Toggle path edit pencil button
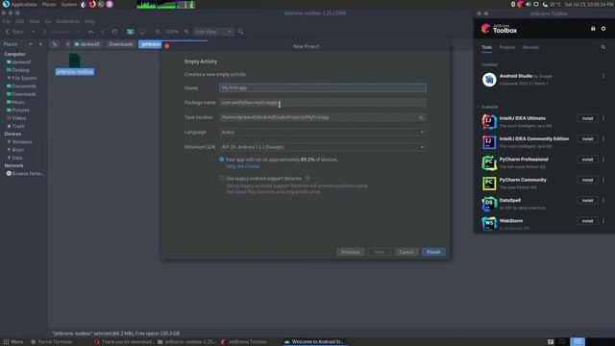 tap(55, 44)
